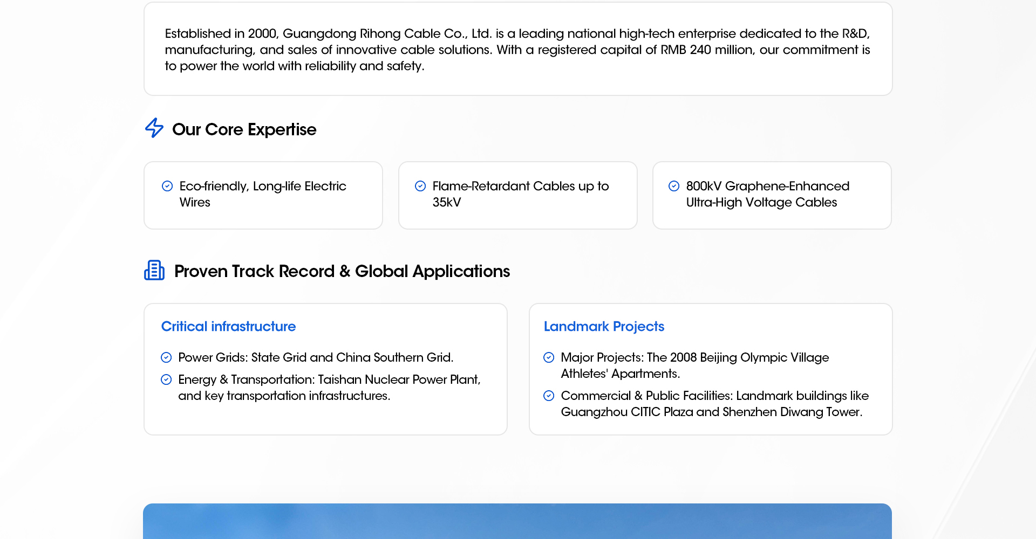Click the check icon next to Eco-friendly wires
Viewport: 1036px width, 539px height.
point(167,186)
